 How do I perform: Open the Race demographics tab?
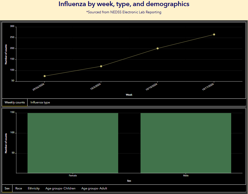(x=19, y=188)
